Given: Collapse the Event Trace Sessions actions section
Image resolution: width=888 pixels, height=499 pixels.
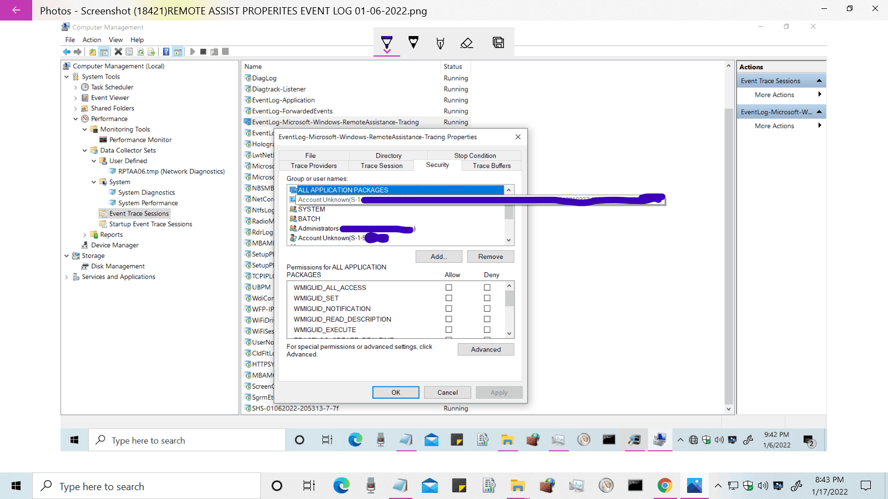Looking at the screenshot, I should pyautogui.click(x=819, y=81).
